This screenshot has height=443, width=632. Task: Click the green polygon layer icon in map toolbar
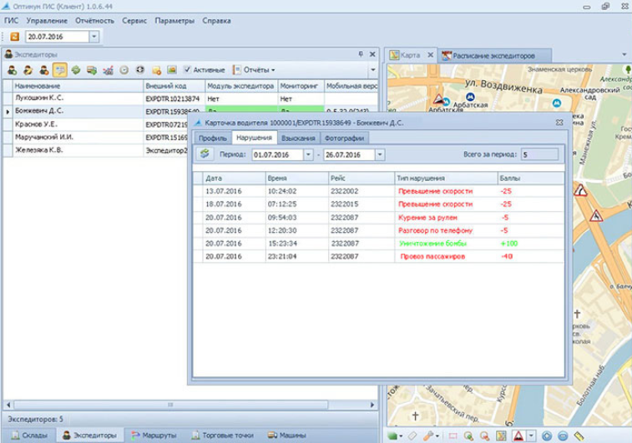(392, 435)
